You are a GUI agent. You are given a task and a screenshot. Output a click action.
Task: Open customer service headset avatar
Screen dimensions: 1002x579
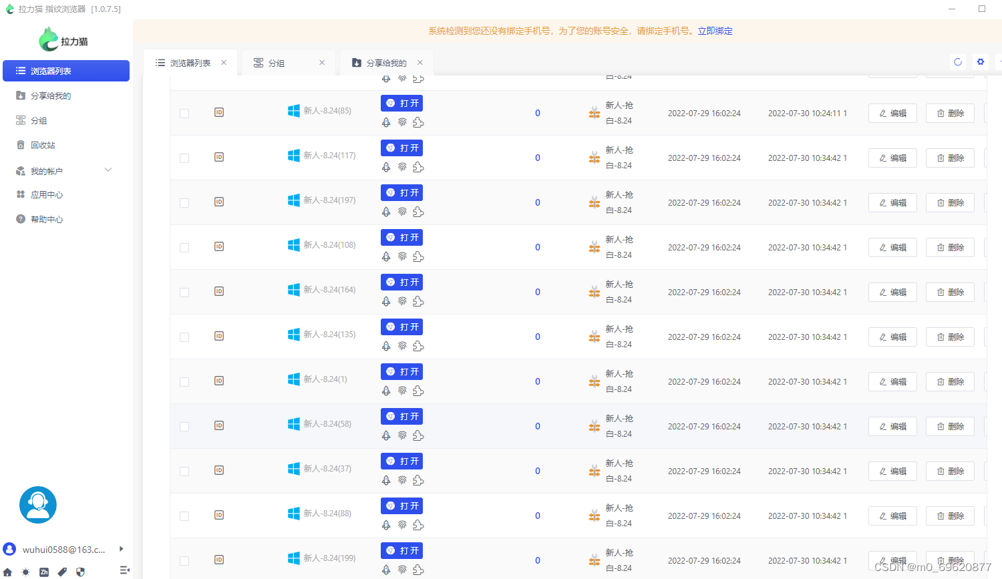[x=38, y=505]
